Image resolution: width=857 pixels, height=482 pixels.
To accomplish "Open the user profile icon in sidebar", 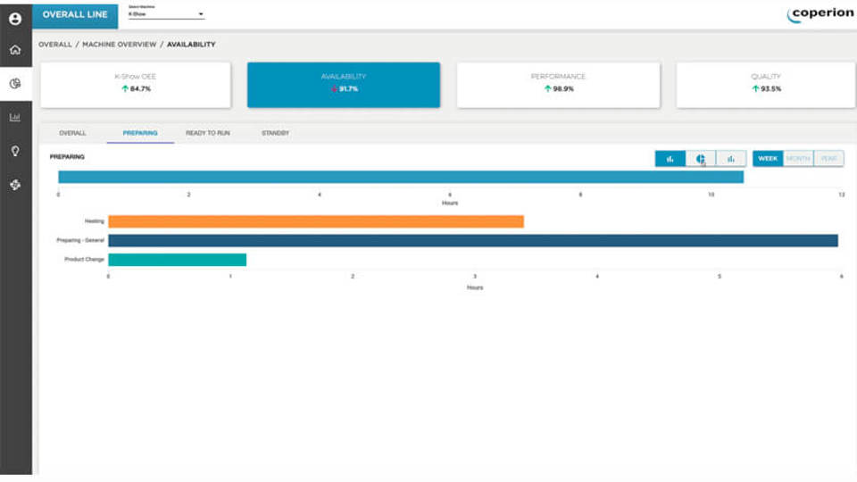I will point(15,18).
